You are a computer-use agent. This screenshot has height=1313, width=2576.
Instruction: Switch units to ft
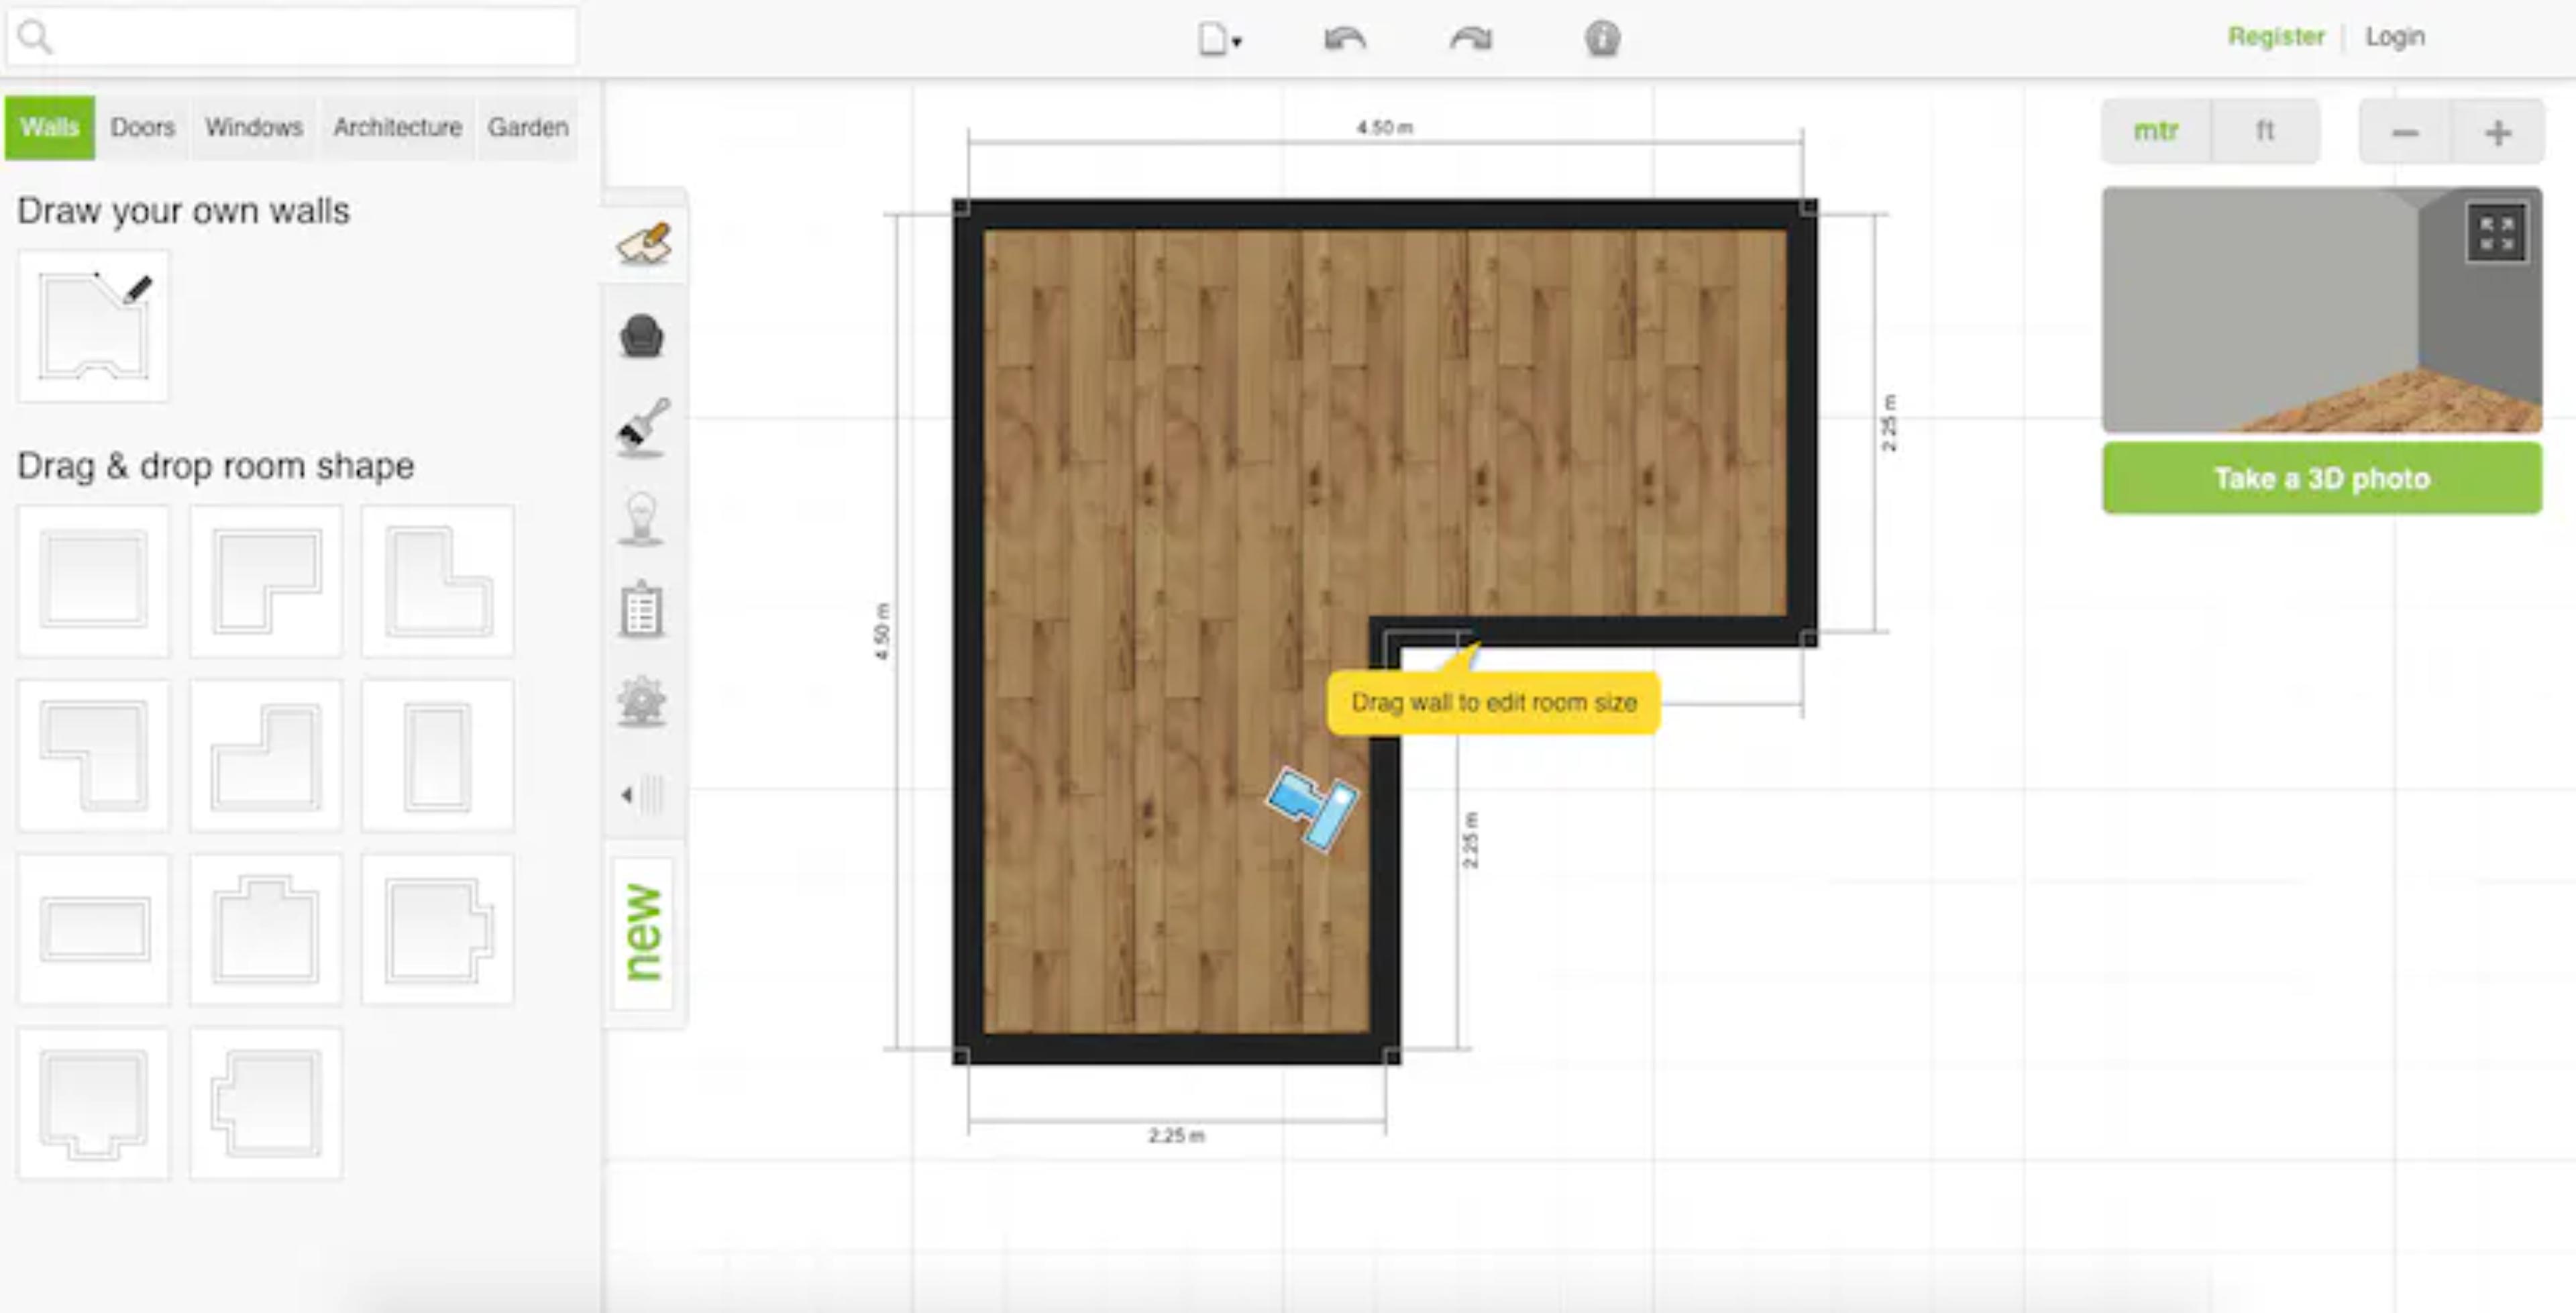(x=2264, y=131)
